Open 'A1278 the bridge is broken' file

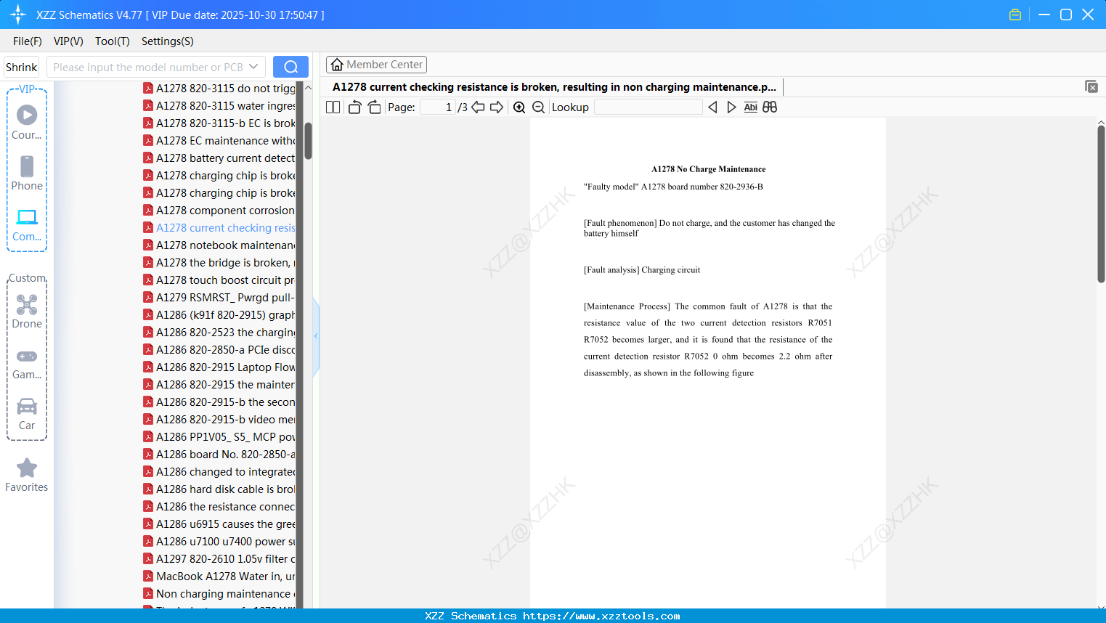point(219,263)
